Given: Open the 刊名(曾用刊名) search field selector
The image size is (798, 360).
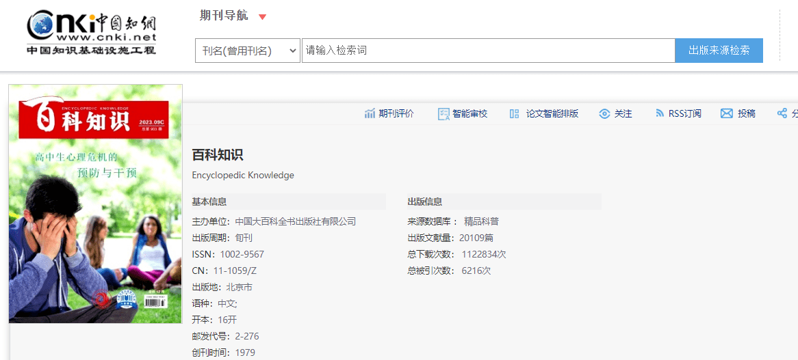Looking at the screenshot, I should point(247,51).
